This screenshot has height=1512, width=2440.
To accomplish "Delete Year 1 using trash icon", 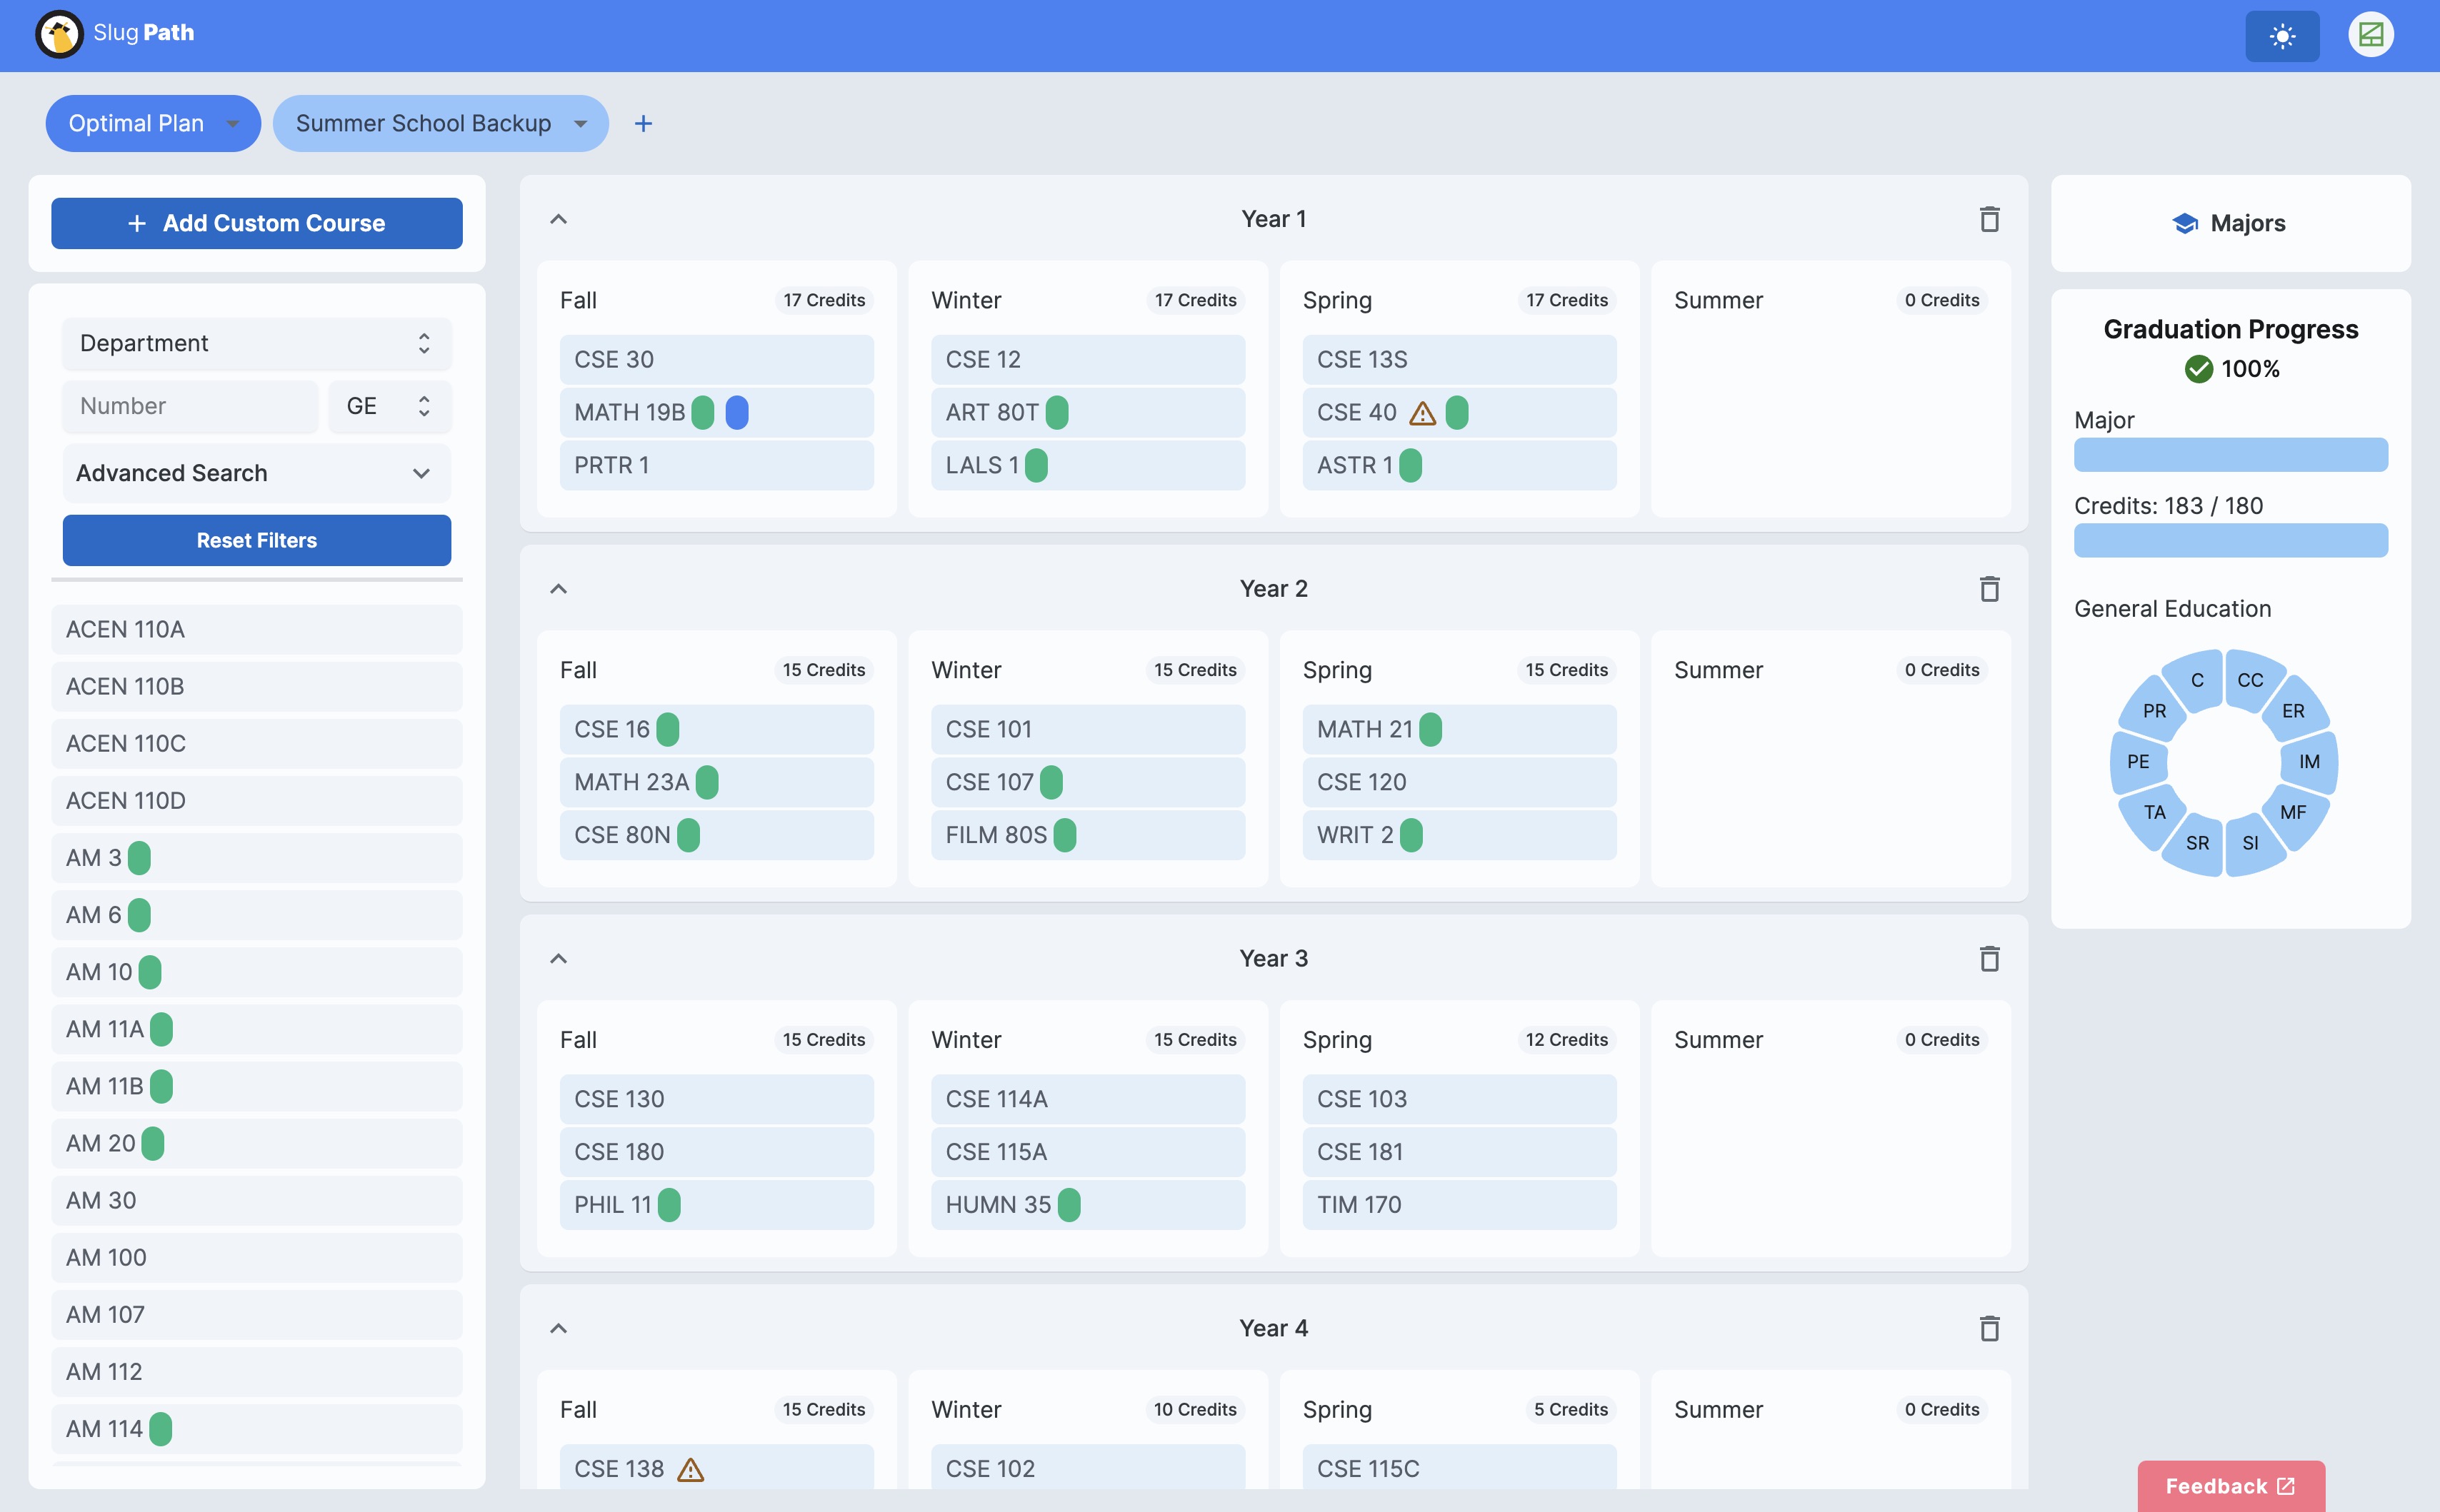I will pos(1989,219).
